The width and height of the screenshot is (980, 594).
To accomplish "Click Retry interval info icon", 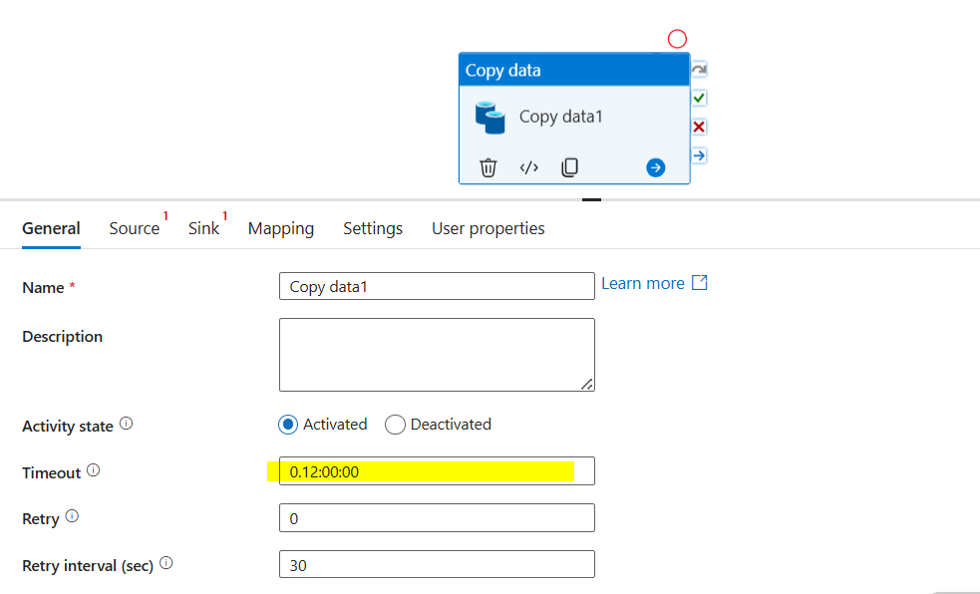I will pos(166,563).
